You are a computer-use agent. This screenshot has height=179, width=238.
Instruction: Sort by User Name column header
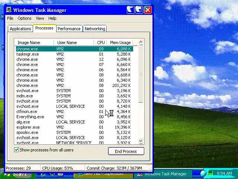(74, 43)
